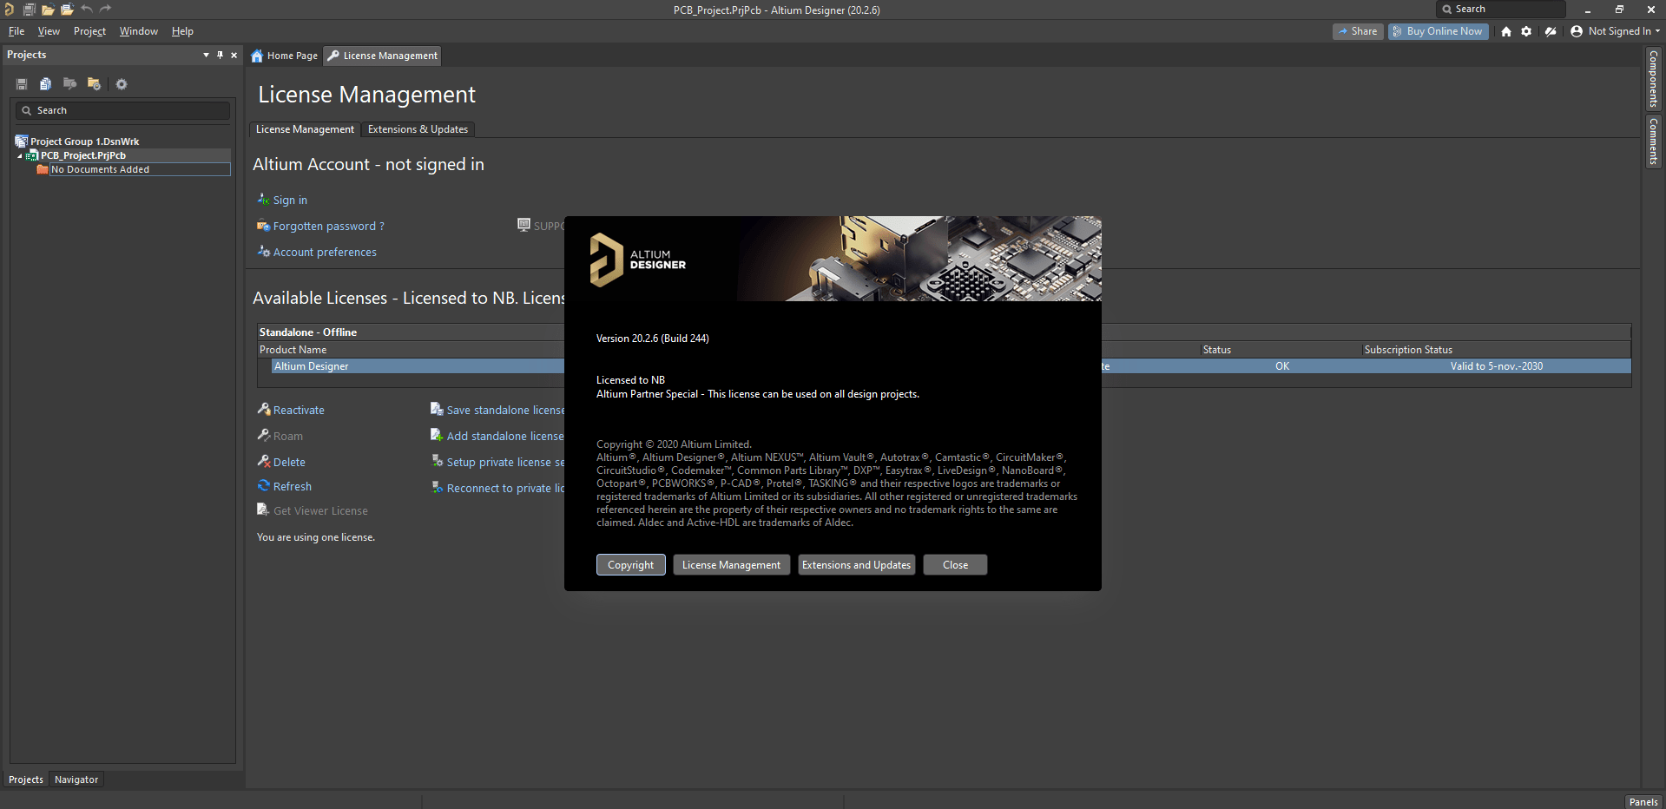This screenshot has width=1666, height=809.
Task: Select the License Management sub-tab
Action: [305, 129]
